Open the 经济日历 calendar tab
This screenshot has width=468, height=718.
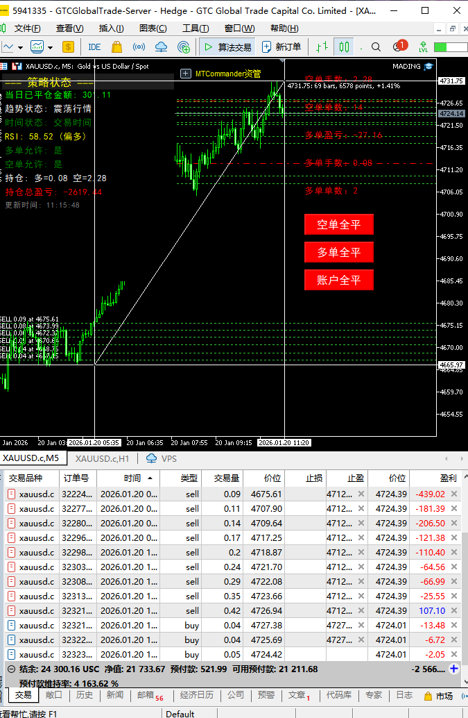point(197,695)
